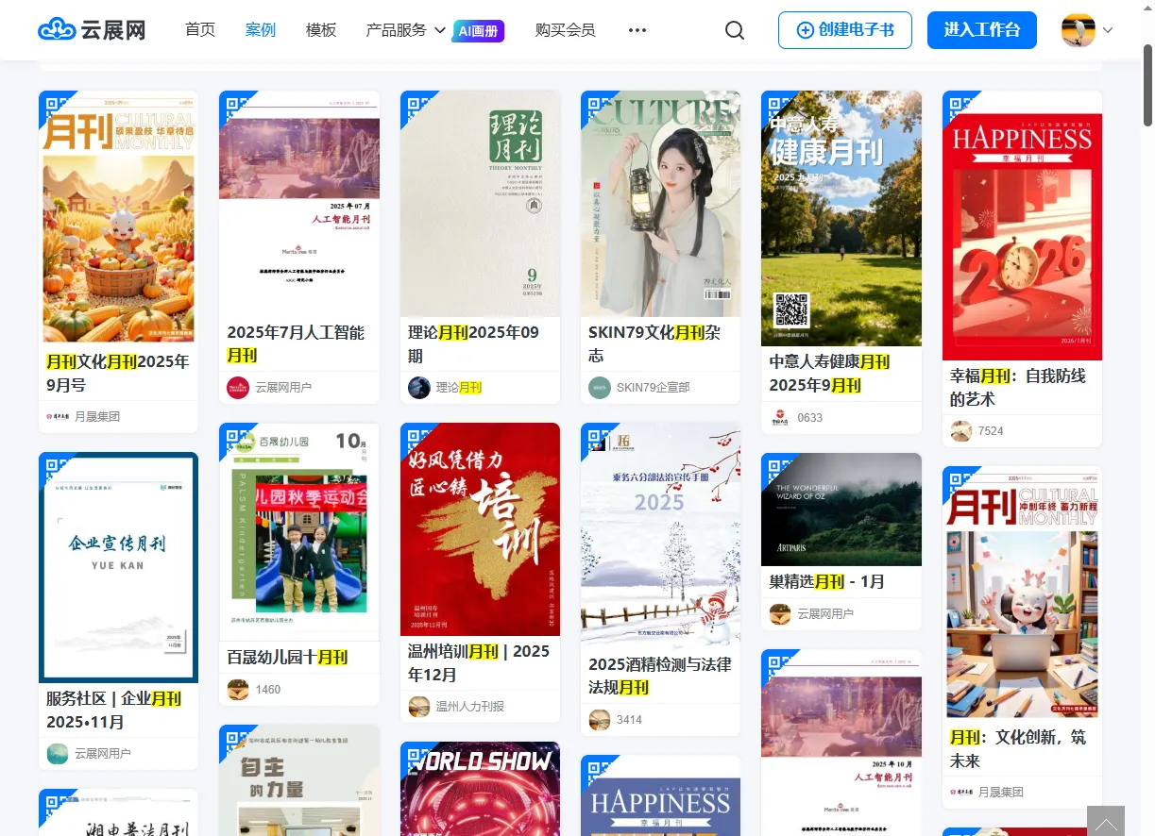Open the 2025年7月人工智能月刊 cover thumbnail

click(x=298, y=203)
